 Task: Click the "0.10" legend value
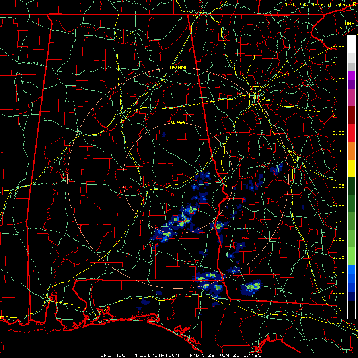[x=339, y=274]
